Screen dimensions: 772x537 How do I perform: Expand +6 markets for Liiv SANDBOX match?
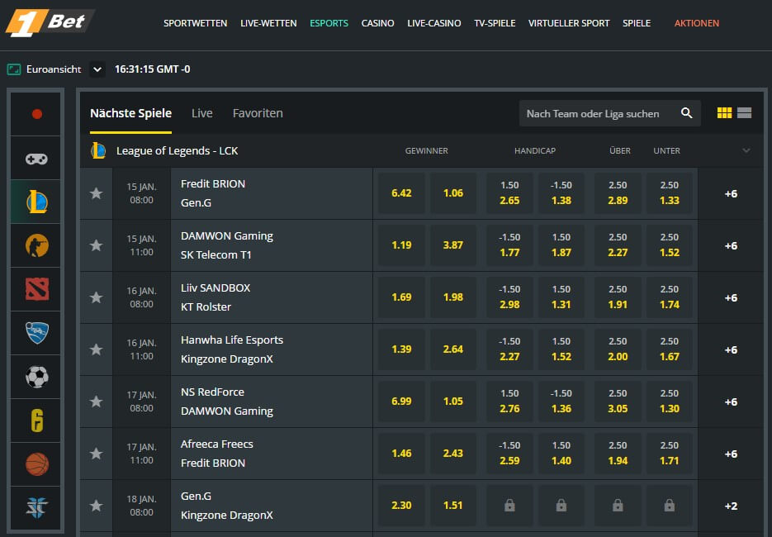pyautogui.click(x=731, y=297)
